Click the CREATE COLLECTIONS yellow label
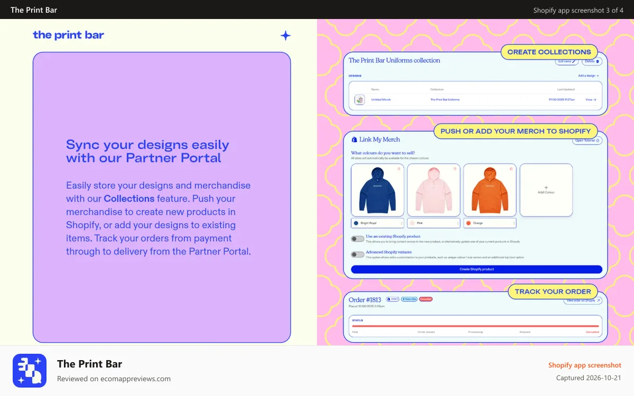The width and height of the screenshot is (634, 396). pos(549,52)
